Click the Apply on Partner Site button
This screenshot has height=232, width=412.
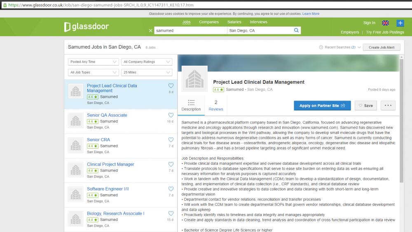coord(322,106)
